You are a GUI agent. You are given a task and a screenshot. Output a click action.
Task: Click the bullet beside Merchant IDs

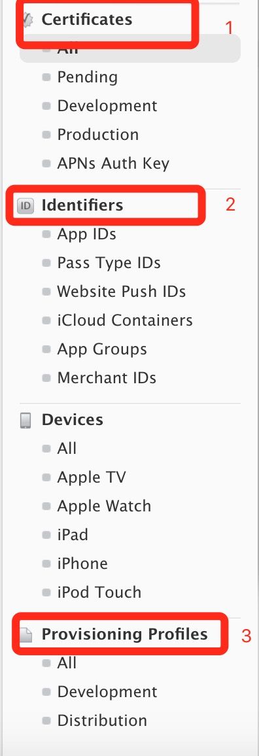[x=46, y=378]
